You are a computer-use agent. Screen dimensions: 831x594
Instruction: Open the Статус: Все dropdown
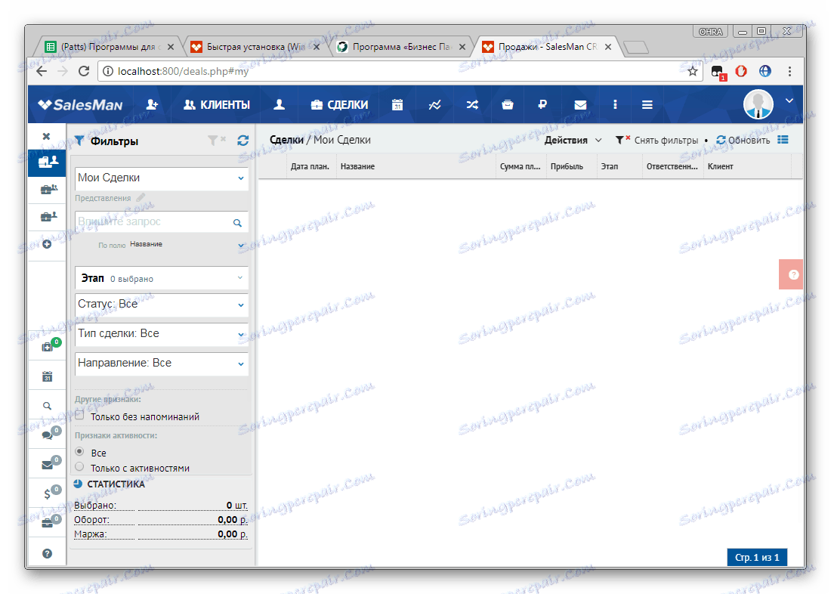point(161,305)
